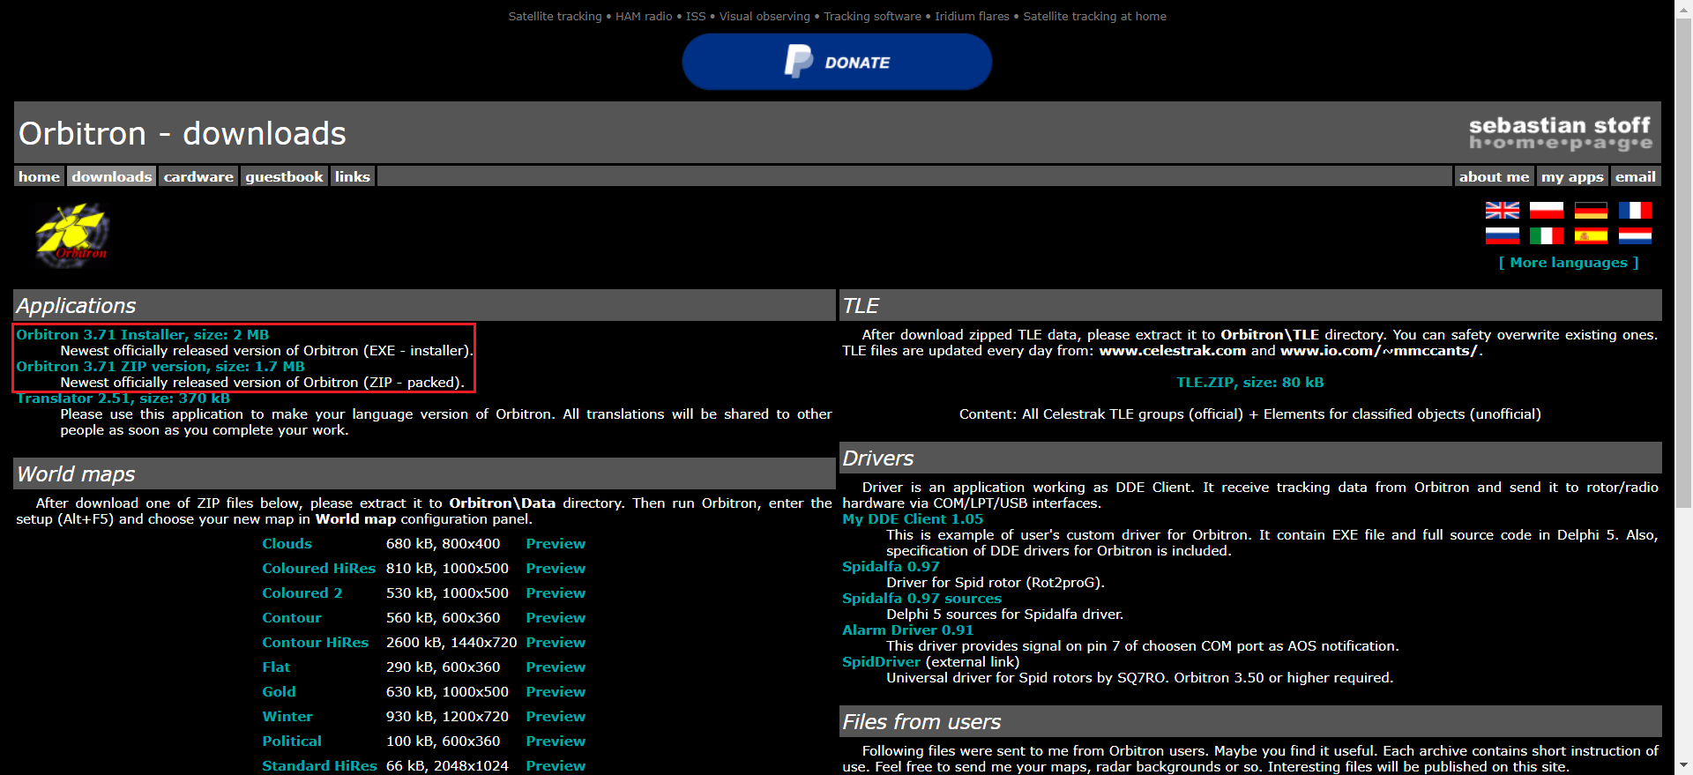Viewport: 1693px width, 775px height.
Task: Go to the guestbook page
Action: (x=284, y=176)
